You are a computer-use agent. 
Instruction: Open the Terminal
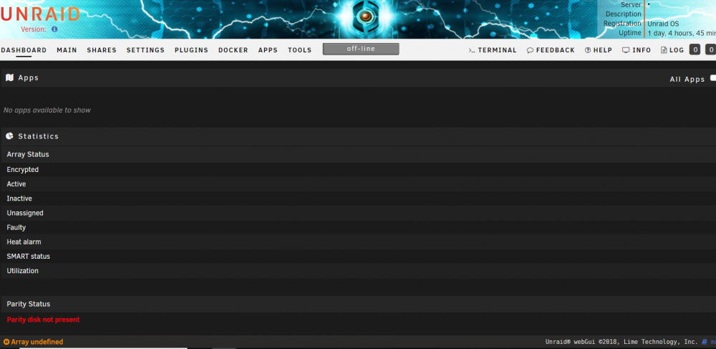[493, 50]
